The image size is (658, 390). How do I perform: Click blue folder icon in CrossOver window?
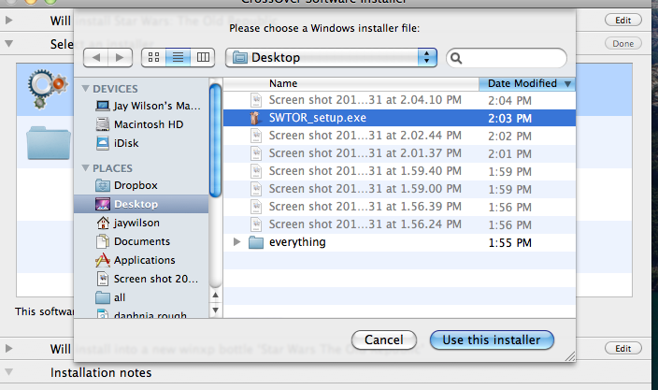pos(49,143)
